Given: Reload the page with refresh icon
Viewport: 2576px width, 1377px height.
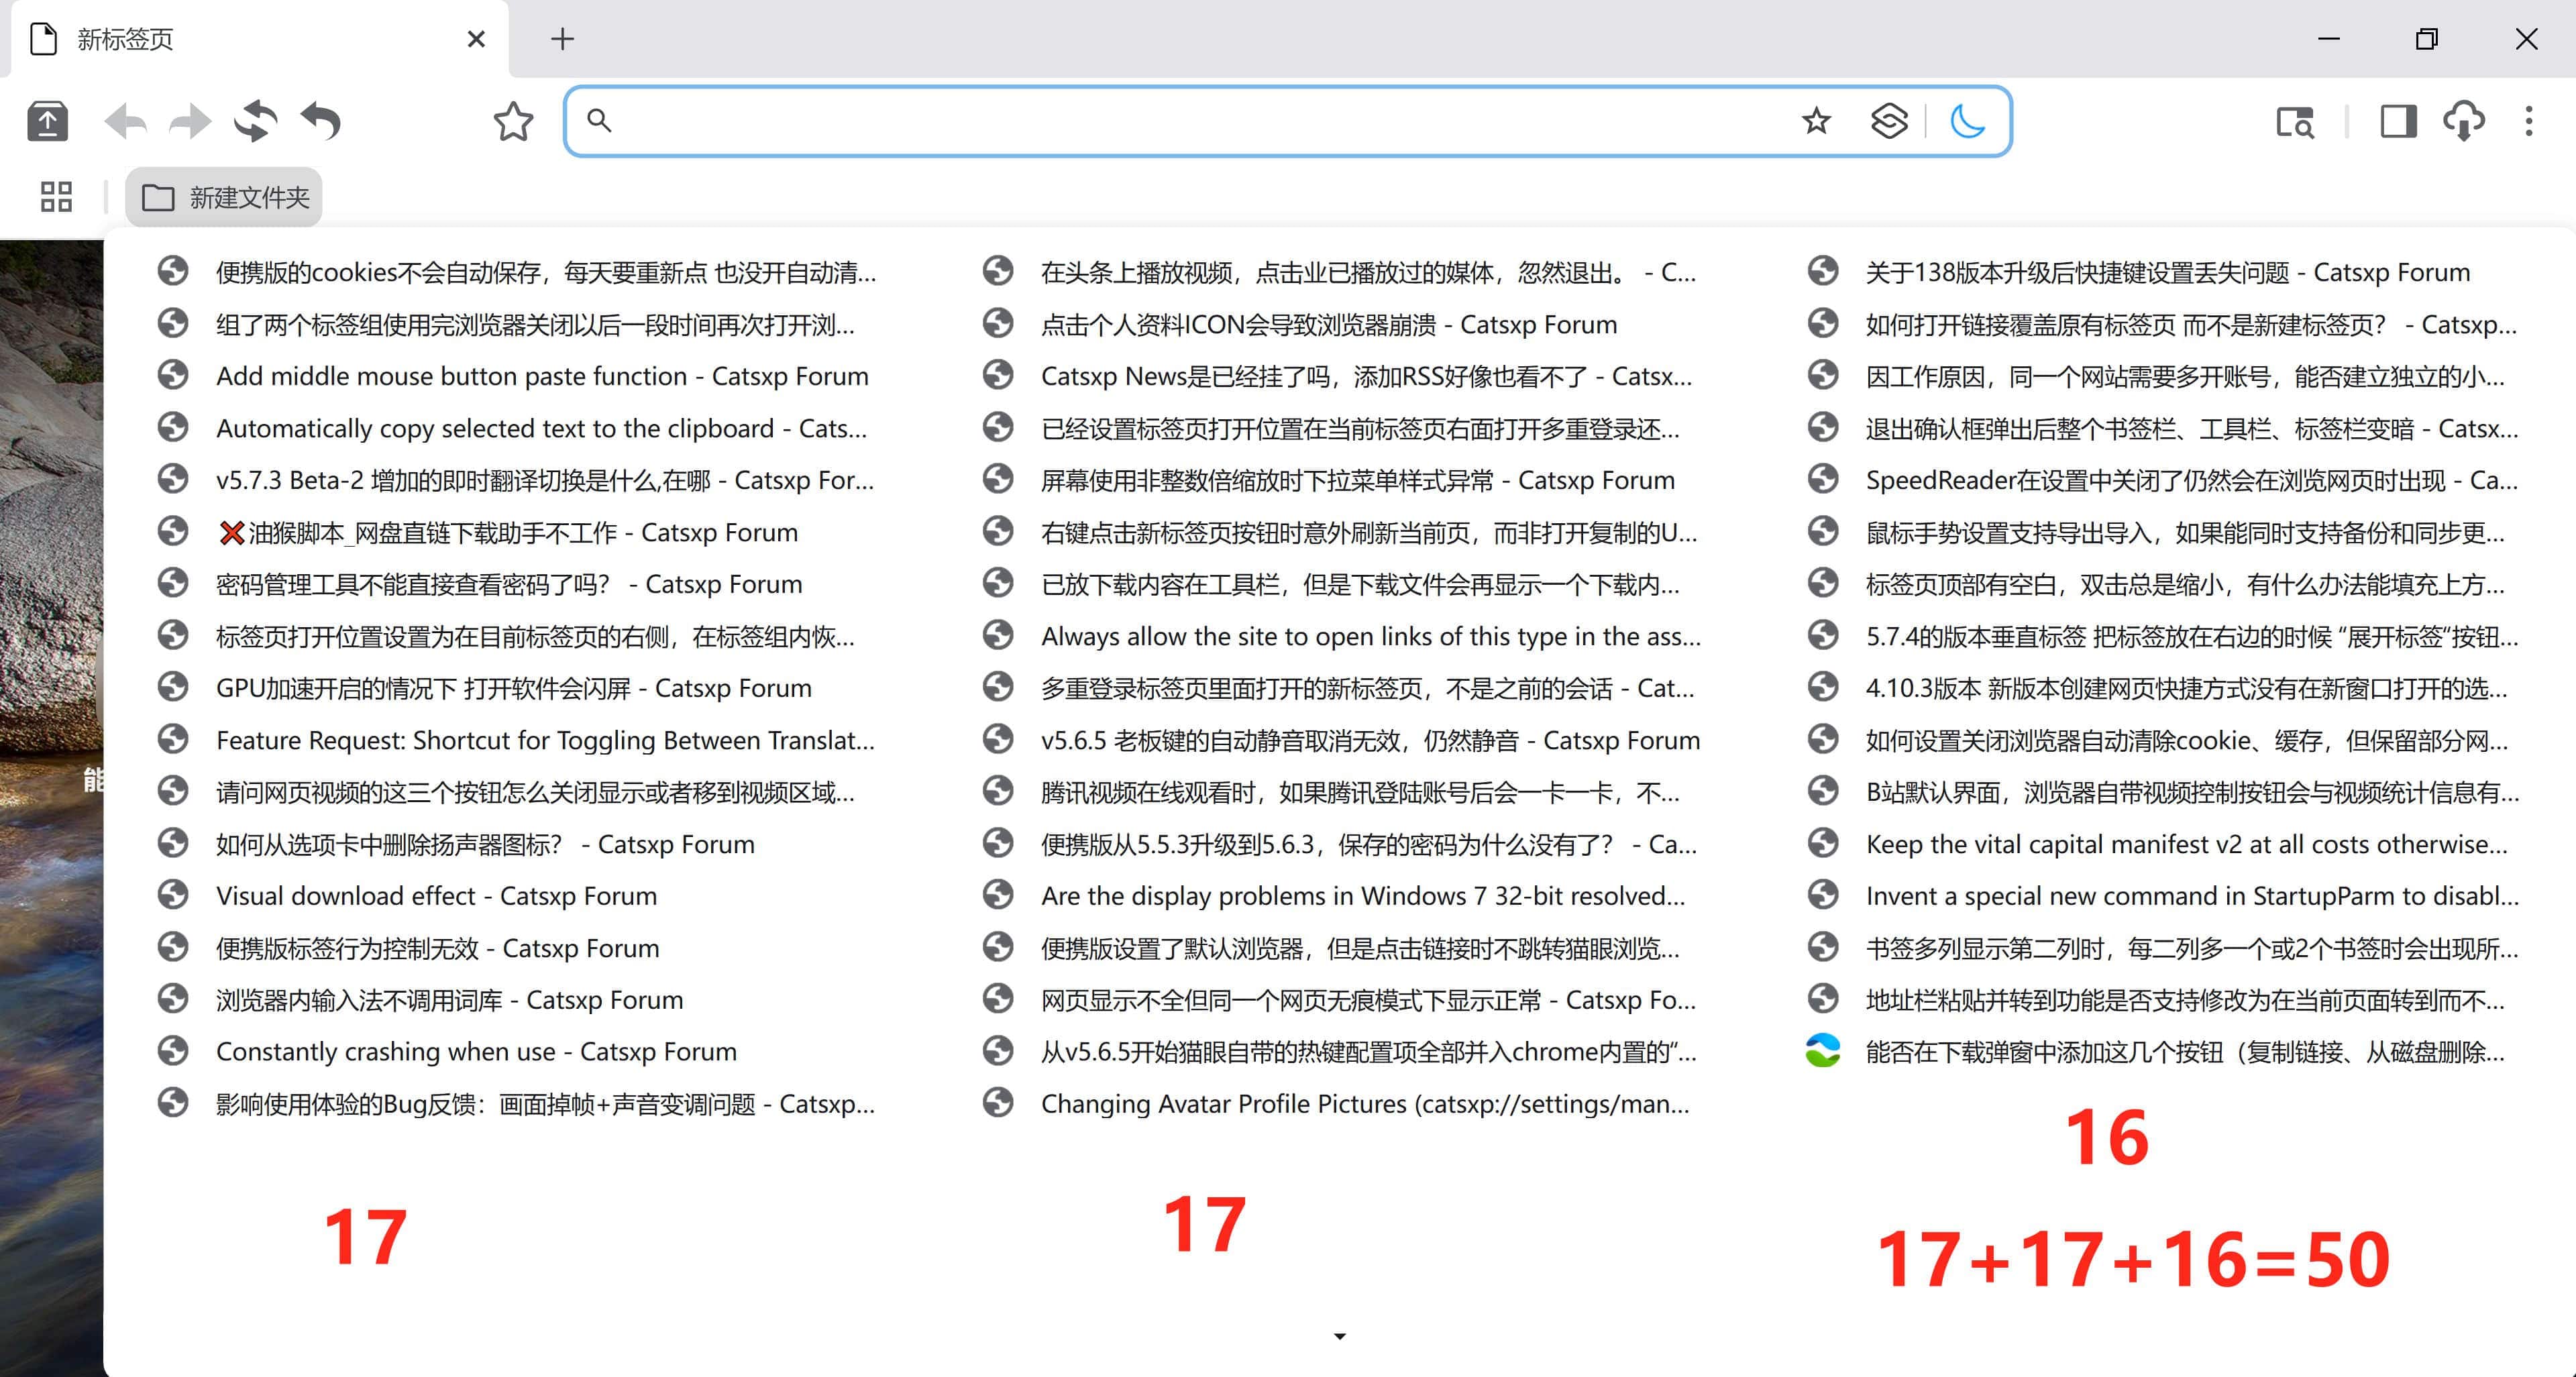Looking at the screenshot, I should click(x=255, y=121).
